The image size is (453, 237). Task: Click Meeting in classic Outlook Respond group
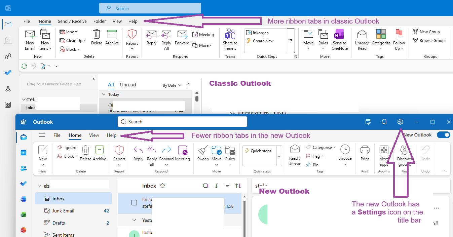(x=203, y=35)
